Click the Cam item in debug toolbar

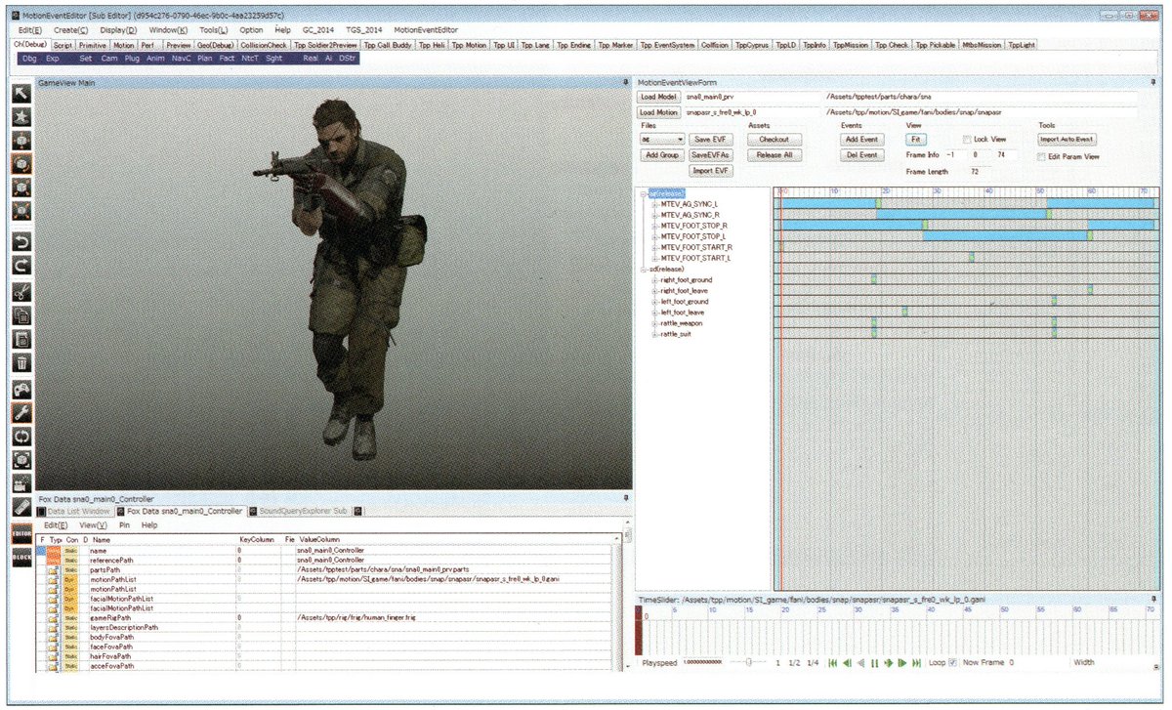pos(109,59)
